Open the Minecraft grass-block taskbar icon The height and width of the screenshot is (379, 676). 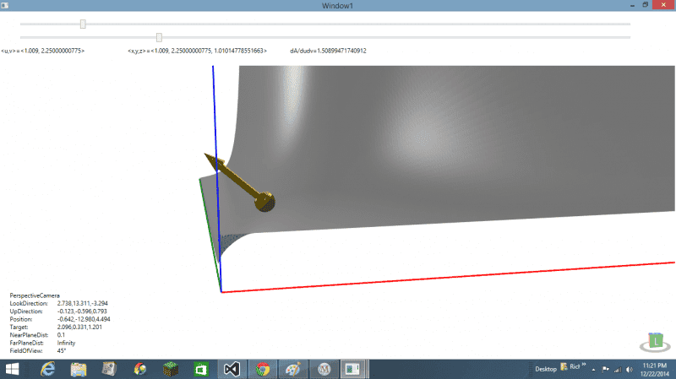coord(171,370)
